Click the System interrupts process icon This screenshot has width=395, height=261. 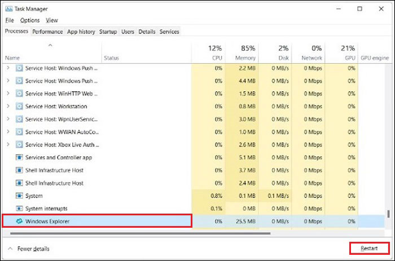(x=19, y=209)
